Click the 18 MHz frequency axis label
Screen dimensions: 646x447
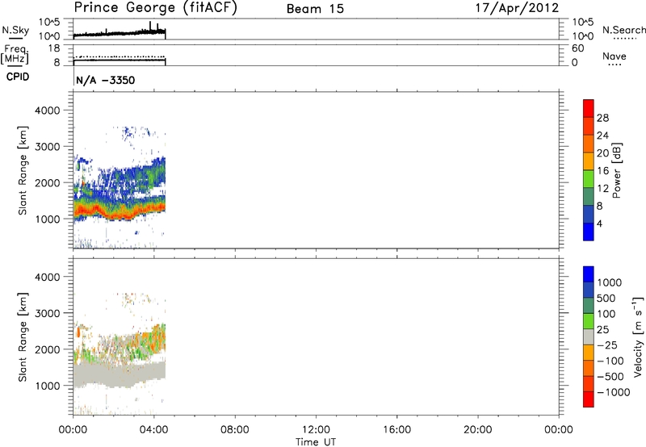(x=54, y=48)
